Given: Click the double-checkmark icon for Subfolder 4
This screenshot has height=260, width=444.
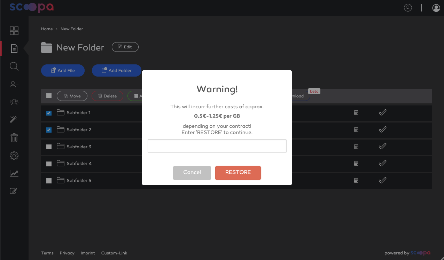Looking at the screenshot, I should tap(382, 163).
